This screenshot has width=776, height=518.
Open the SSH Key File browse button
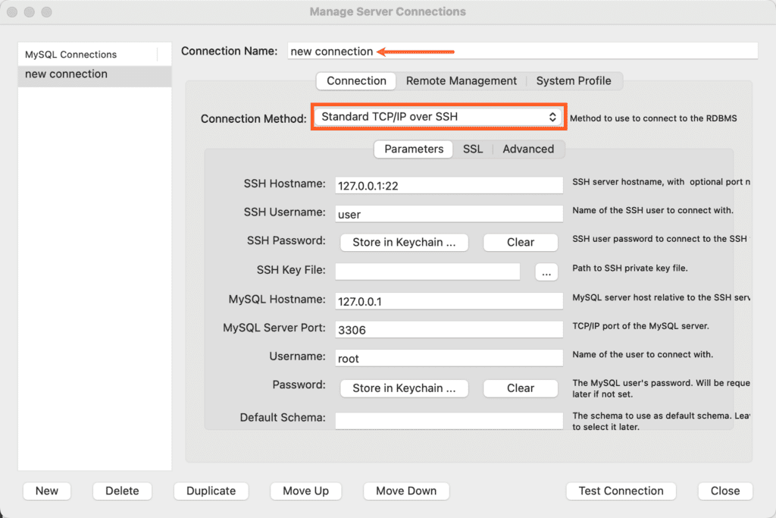click(546, 272)
